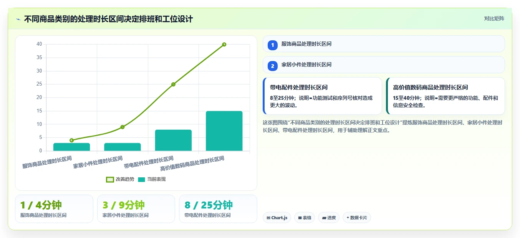Click the 8至25分钟 description text
The image size is (520, 238).
(321, 102)
